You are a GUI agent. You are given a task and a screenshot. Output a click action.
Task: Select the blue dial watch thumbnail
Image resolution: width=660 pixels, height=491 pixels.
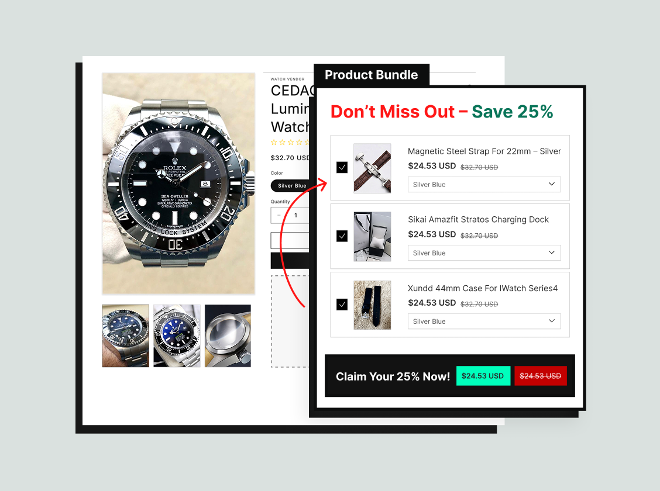click(x=177, y=336)
